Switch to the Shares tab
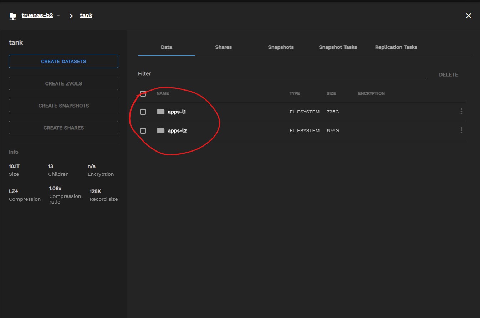This screenshot has width=480, height=318. coord(224,47)
